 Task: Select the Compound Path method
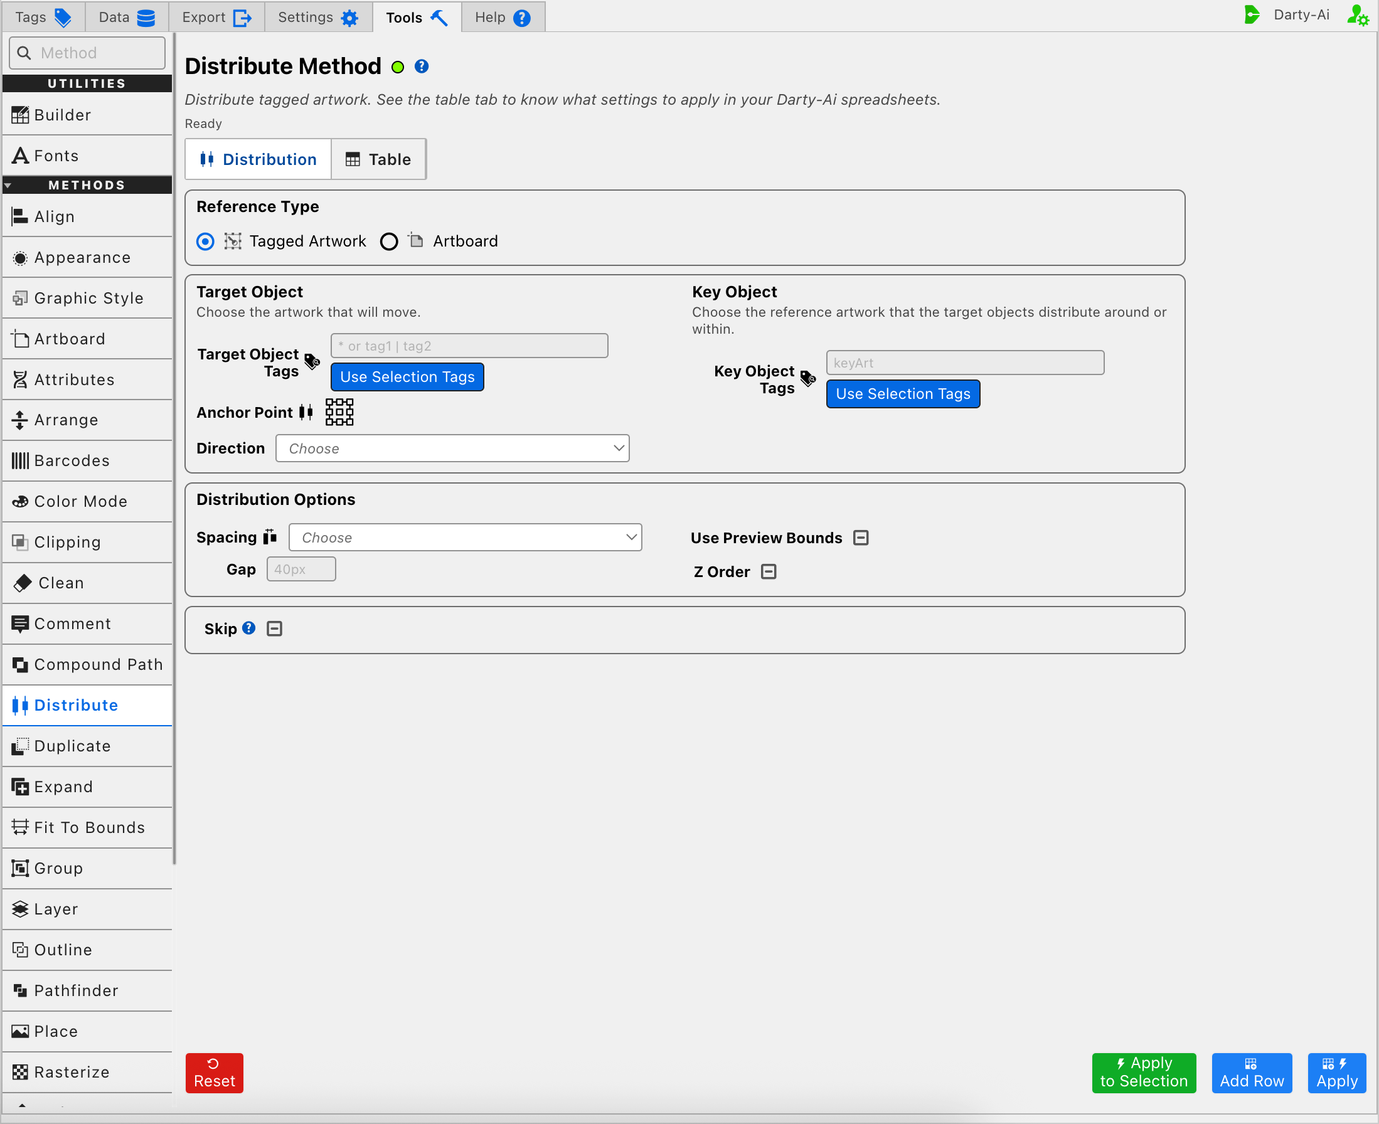87,664
